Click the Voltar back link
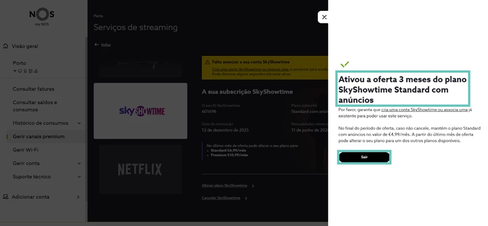The width and height of the screenshot is (488, 226). (106, 45)
